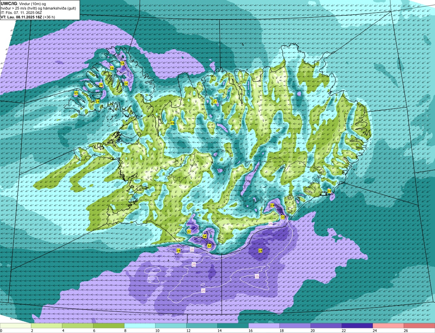Click the 14–16 m/s dark teal legend swatch
Viewport: 435px width, 333px height.
coord(233,326)
